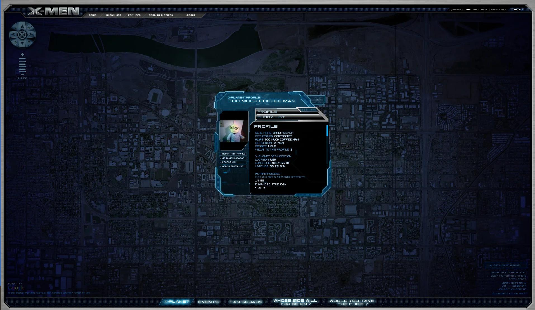Click the X-Men logo
Viewport: 535px width, 310px height.
pyautogui.click(x=53, y=11)
